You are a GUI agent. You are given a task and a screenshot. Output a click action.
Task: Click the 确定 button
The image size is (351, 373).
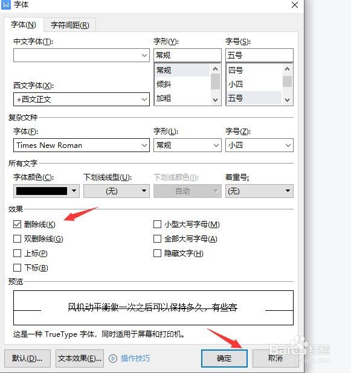[x=224, y=359]
